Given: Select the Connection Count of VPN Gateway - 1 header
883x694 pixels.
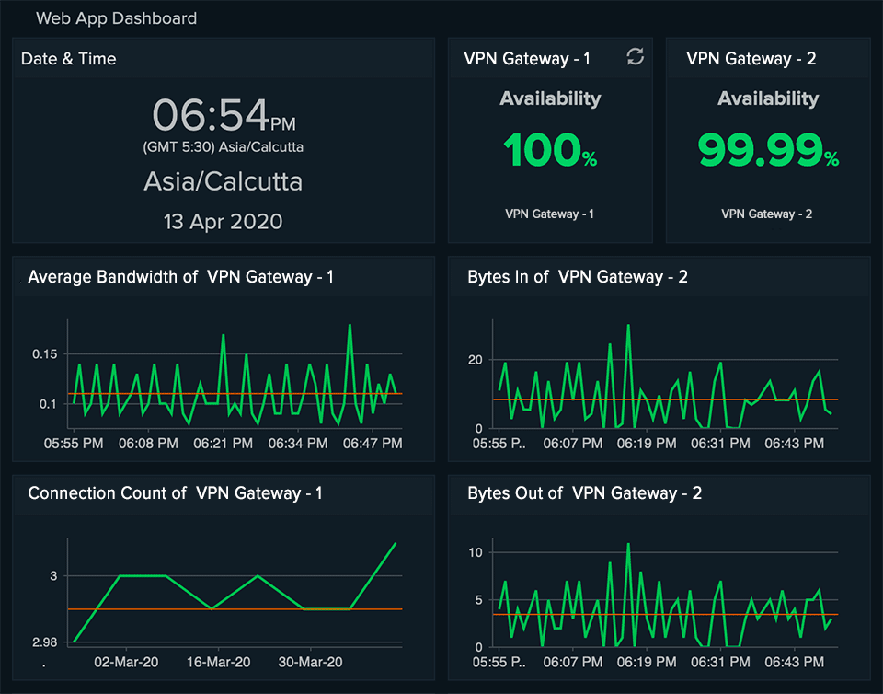Looking at the screenshot, I should [x=168, y=492].
